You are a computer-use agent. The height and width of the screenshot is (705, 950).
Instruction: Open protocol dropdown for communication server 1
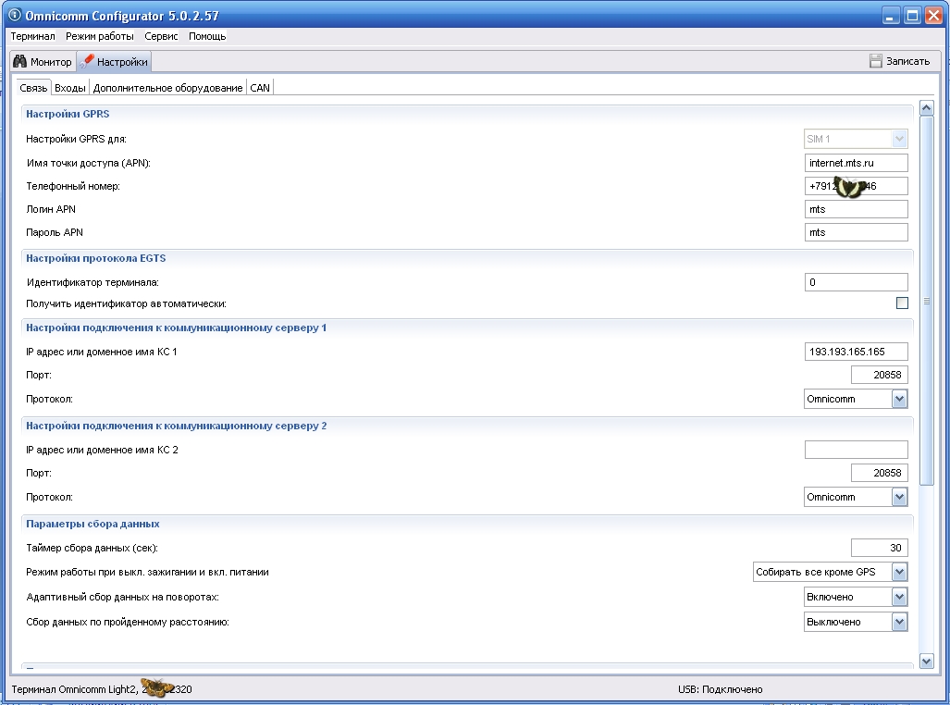coord(899,400)
